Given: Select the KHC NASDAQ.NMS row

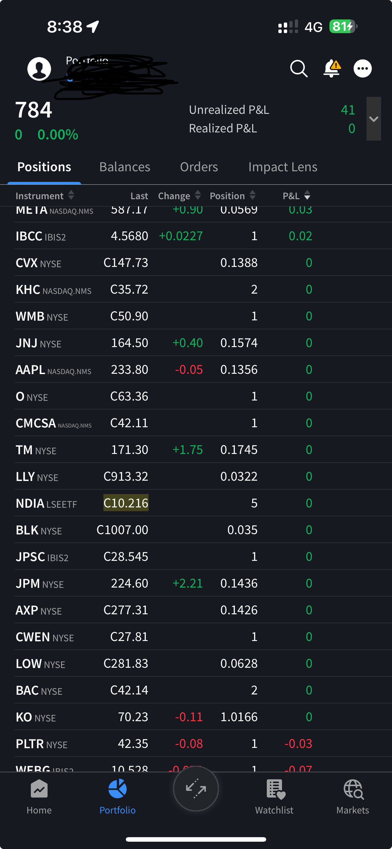Looking at the screenshot, I should pos(196,289).
